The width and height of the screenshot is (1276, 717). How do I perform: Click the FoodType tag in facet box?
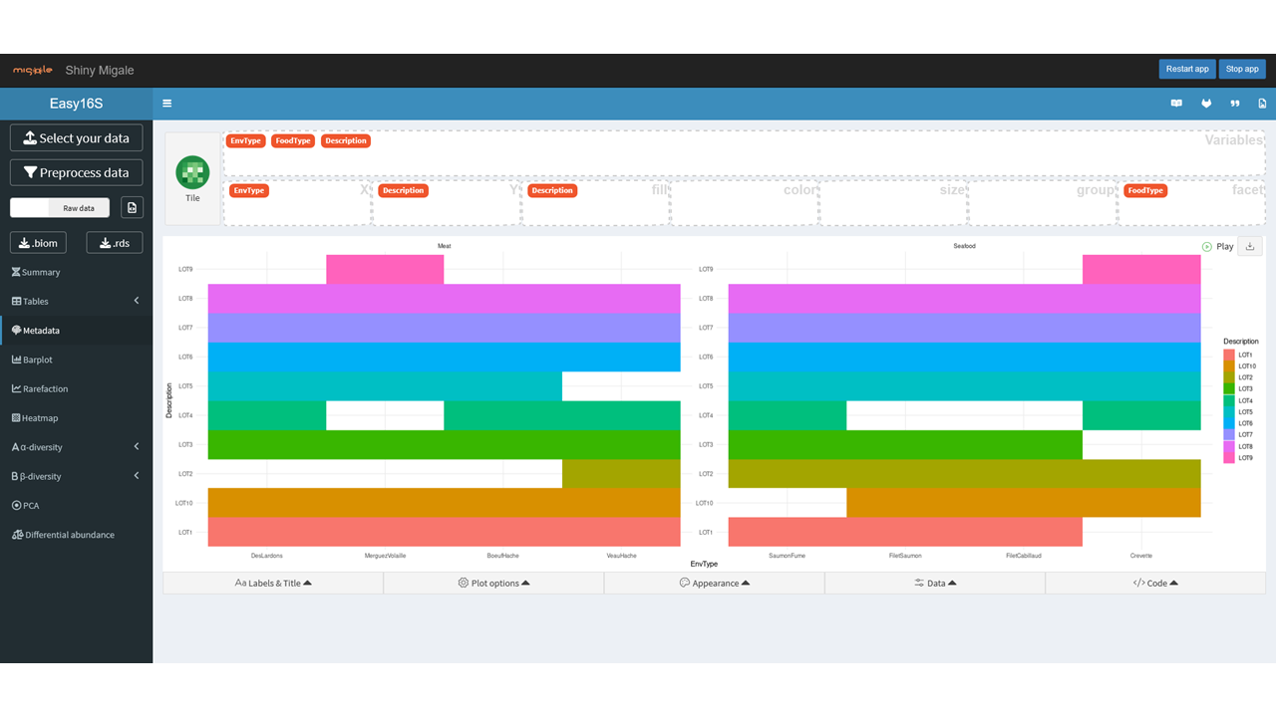point(1145,190)
